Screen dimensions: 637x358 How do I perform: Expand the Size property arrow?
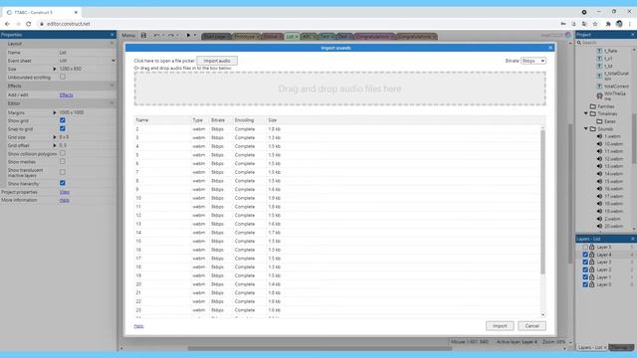[x=55, y=69]
